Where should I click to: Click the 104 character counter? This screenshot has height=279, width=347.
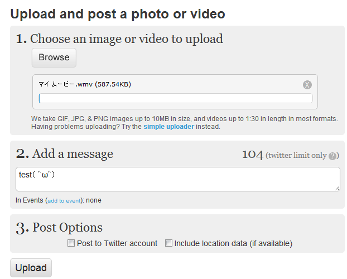coord(253,155)
